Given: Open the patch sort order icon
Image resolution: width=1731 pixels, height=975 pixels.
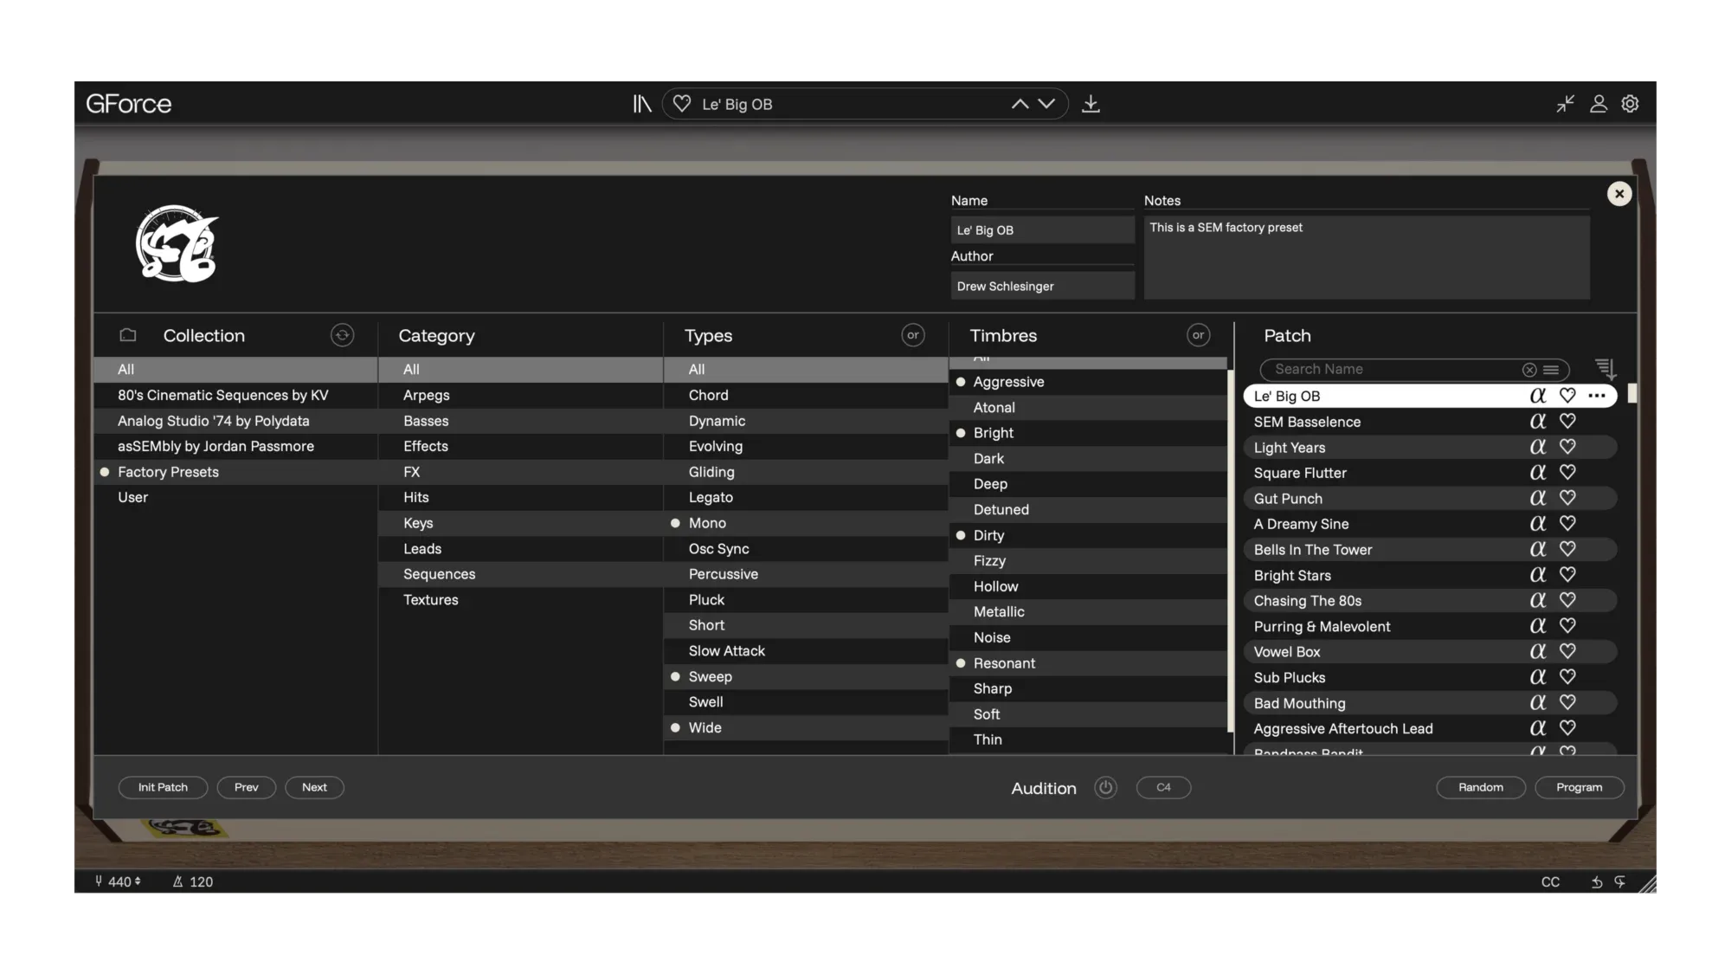Looking at the screenshot, I should (x=1605, y=369).
